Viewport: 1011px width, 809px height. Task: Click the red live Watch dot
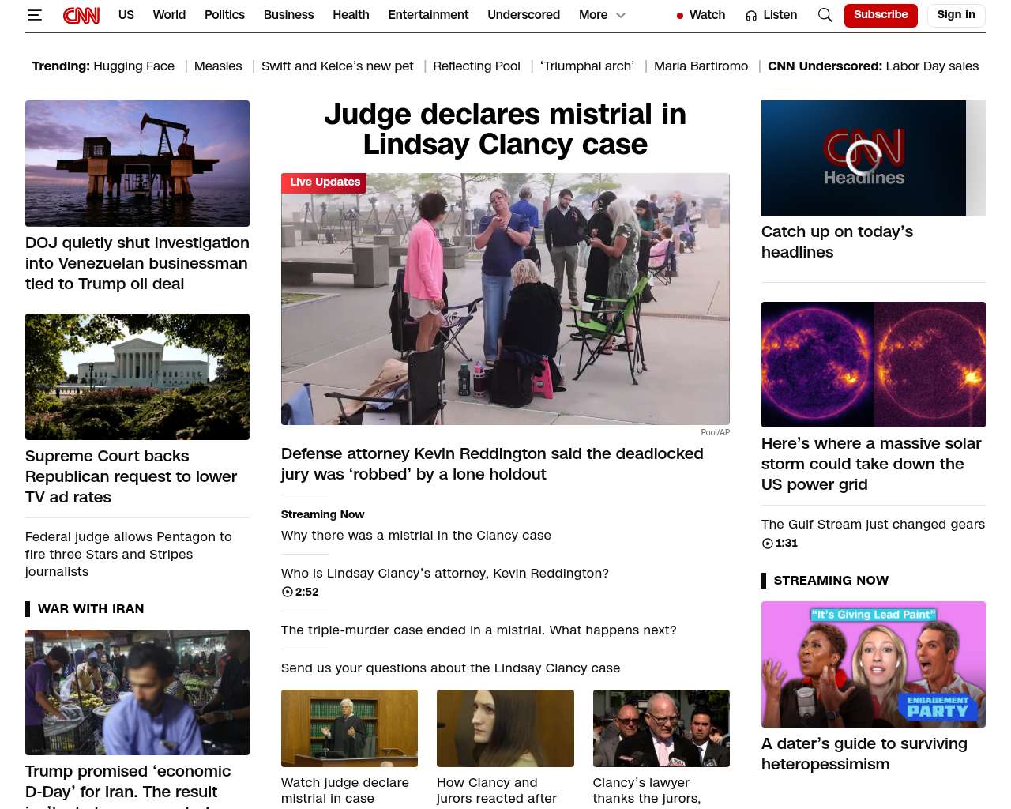tap(680, 16)
